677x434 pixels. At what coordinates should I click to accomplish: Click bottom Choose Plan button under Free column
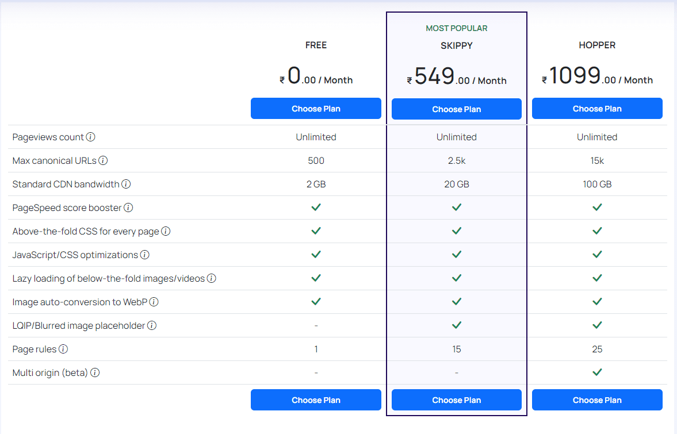coord(316,400)
